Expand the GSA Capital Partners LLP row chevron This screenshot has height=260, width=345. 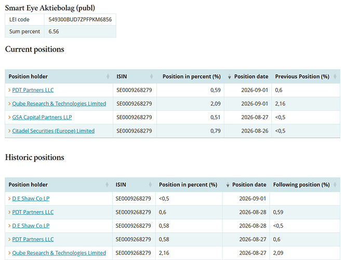[9, 118]
